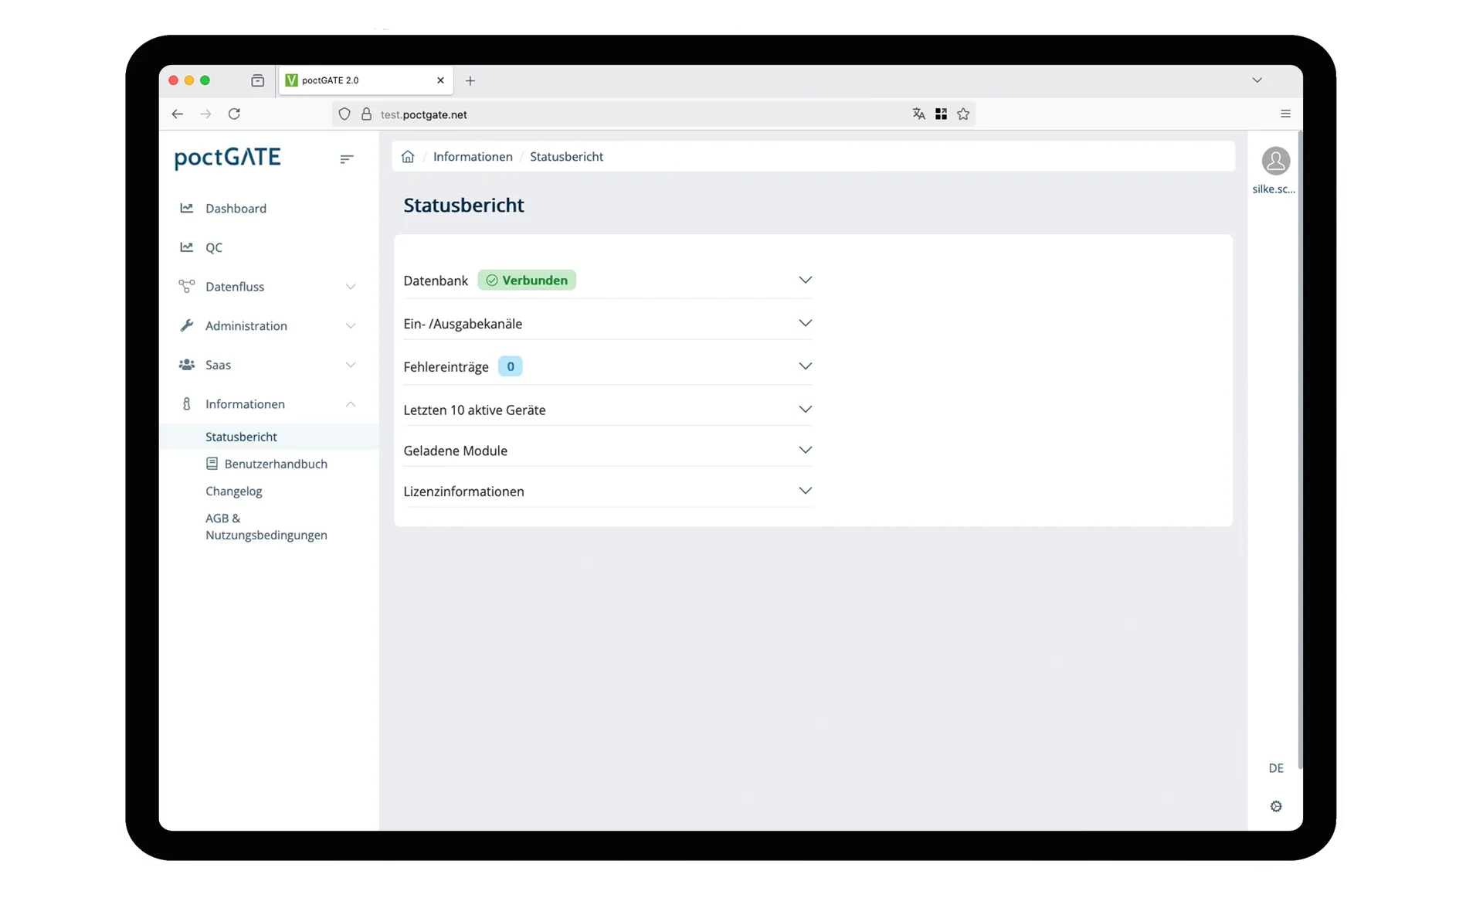Image resolution: width=1483 pixels, height=898 pixels.
Task: Open the user profile avatar
Action: [1275, 161]
